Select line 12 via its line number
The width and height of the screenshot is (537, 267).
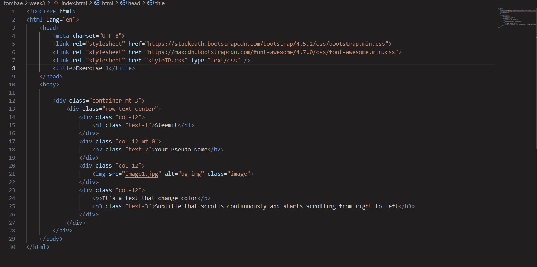click(12, 101)
